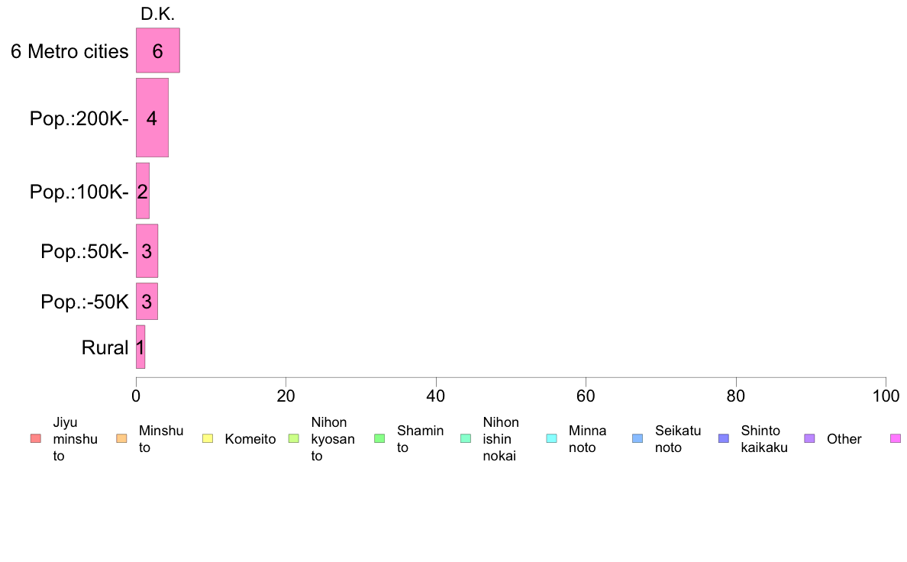907x562 pixels.
Task: Click the Minshu to orange legend swatch
Action: click(x=121, y=439)
